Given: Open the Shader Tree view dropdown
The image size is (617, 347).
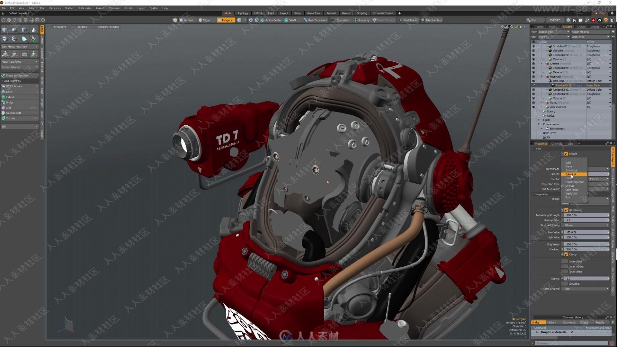Looking at the screenshot, I should [553, 32].
